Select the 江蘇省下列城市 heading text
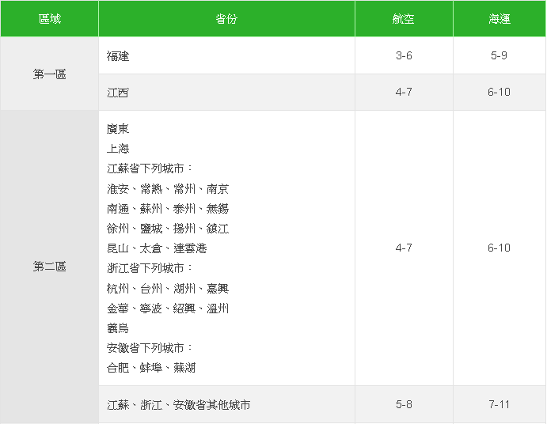 (x=150, y=168)
